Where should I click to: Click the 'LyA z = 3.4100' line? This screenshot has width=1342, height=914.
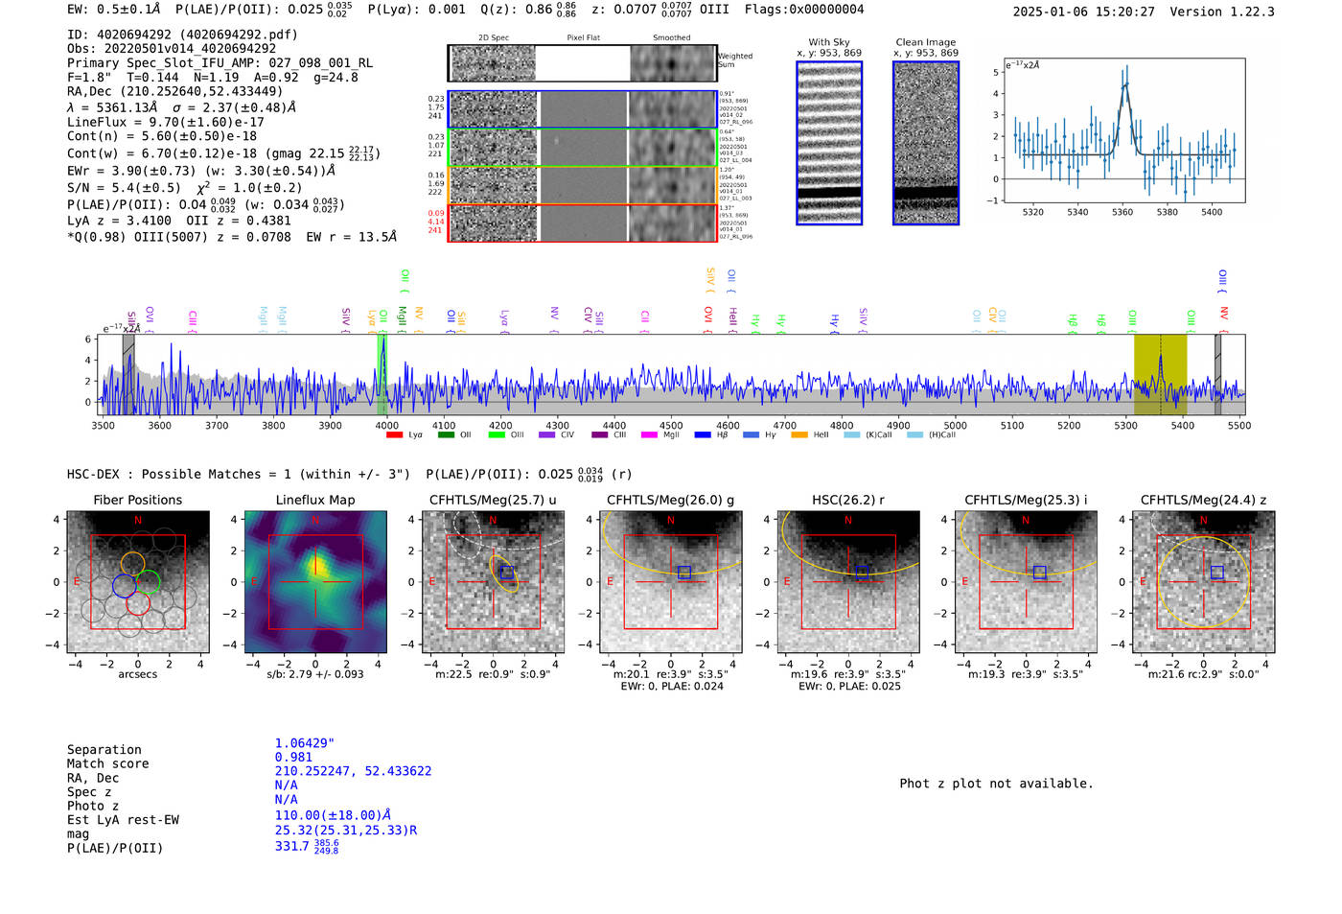pos(120,221)
